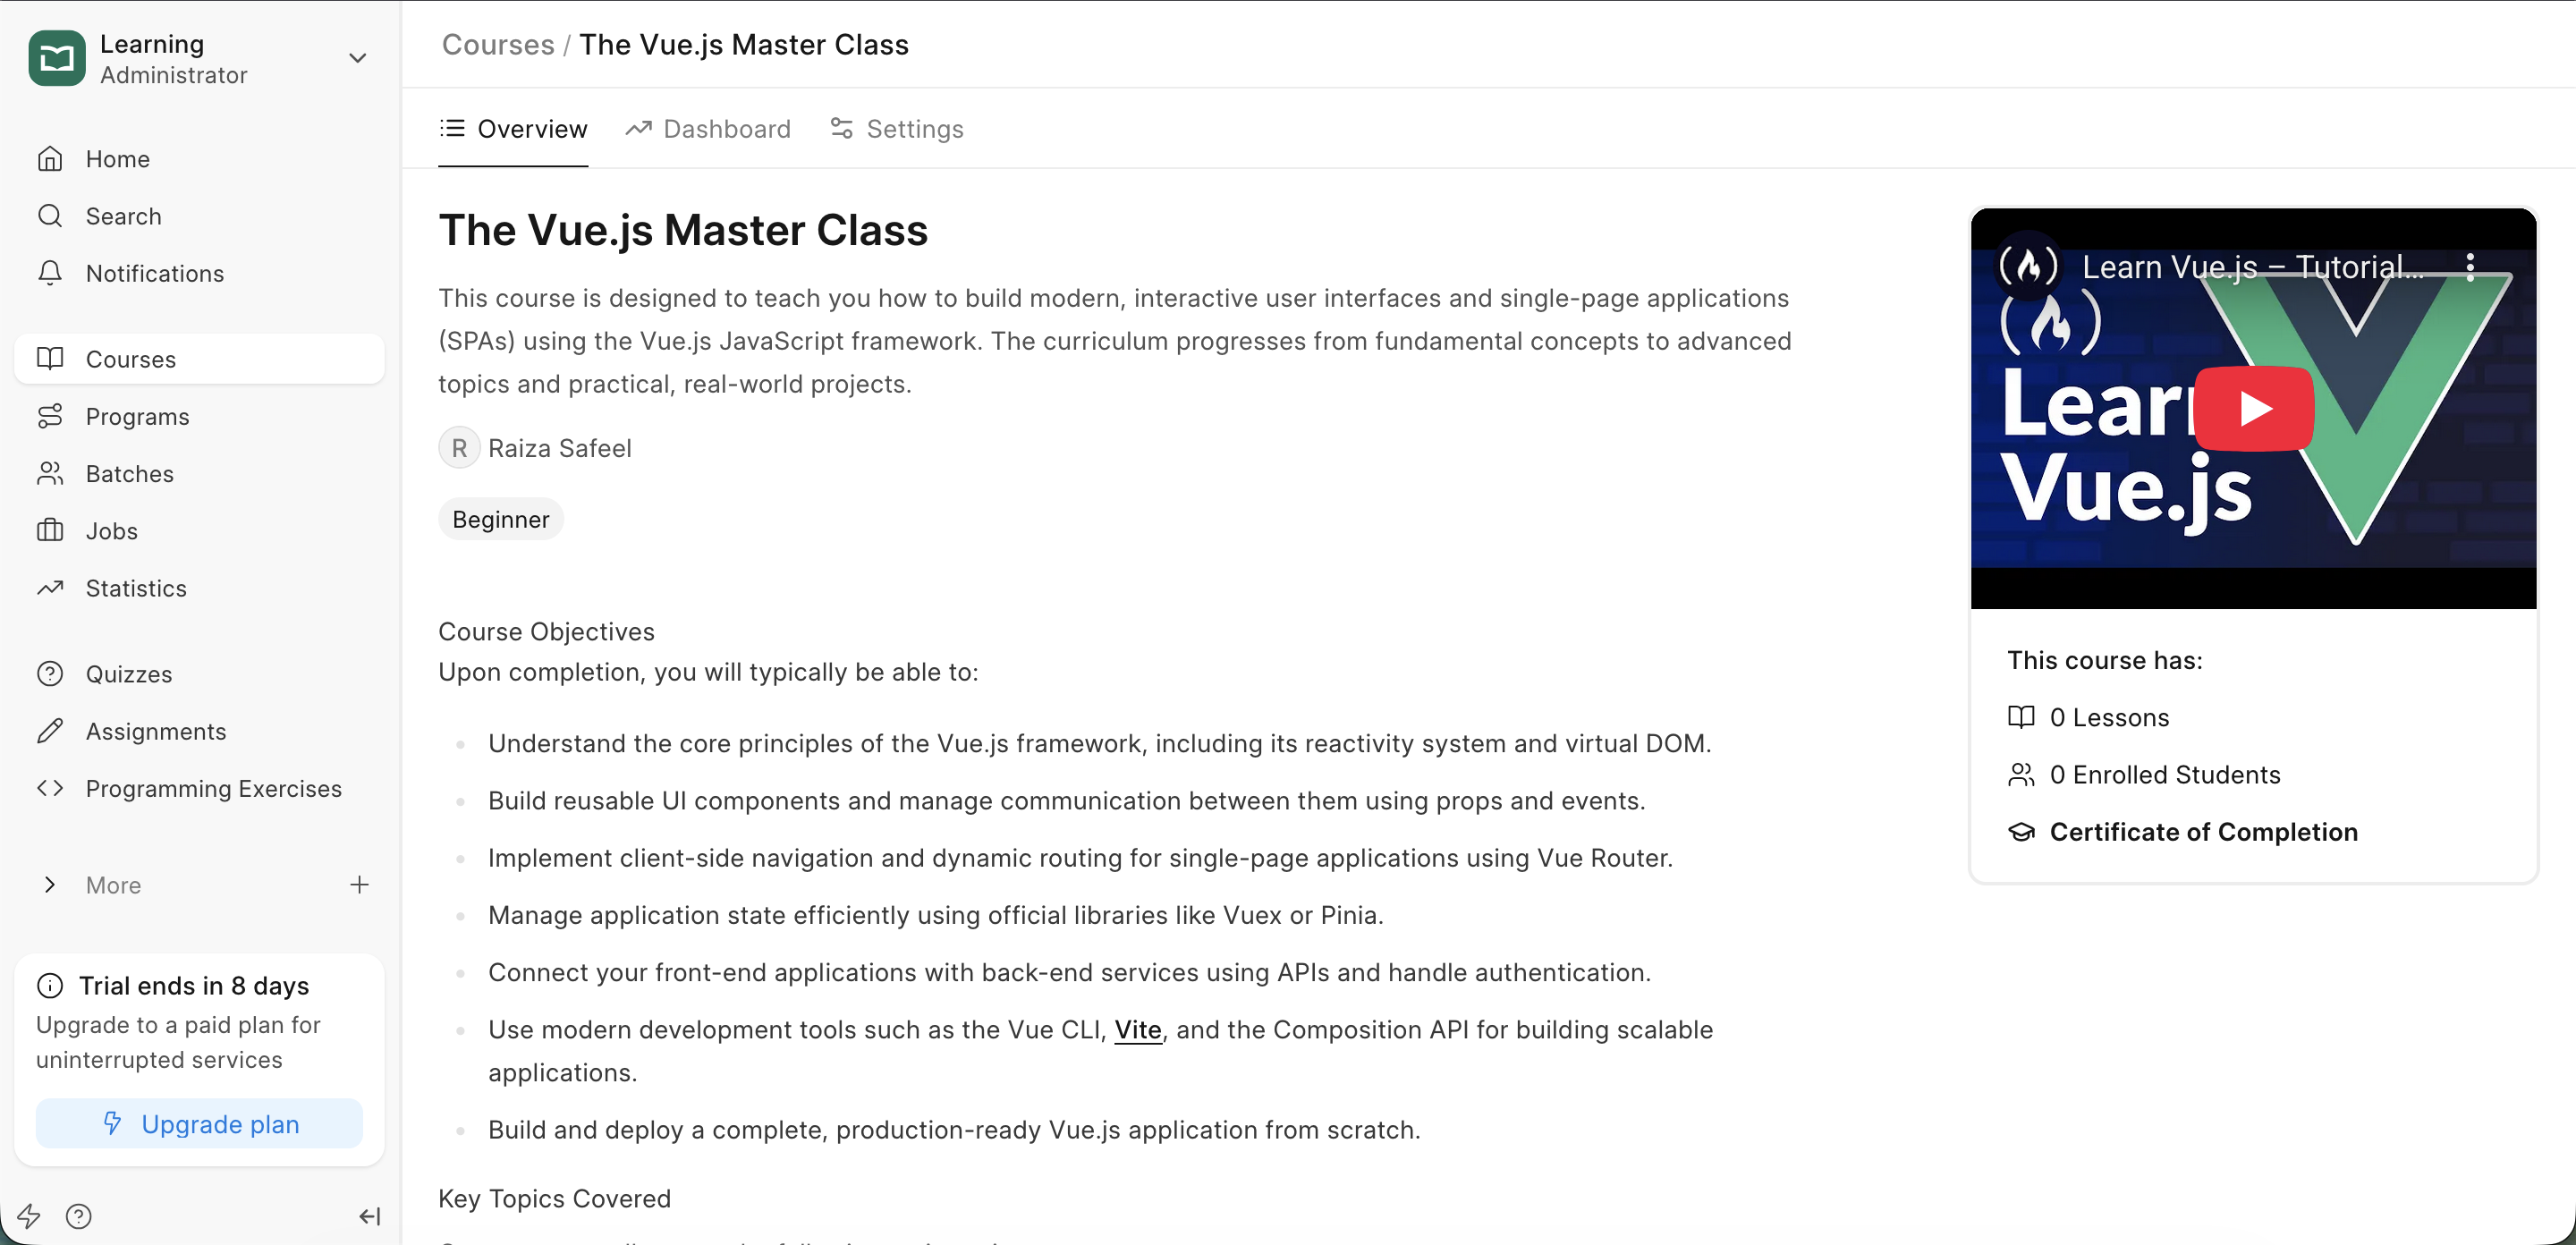Open Search from the sidebar
Screen dimensions: 2576x1245
click(x=123, y=216)
